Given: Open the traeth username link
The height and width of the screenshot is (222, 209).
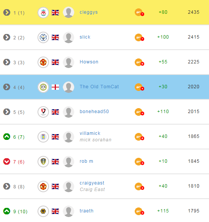Looking at the screenshot, I should point(87,211).
